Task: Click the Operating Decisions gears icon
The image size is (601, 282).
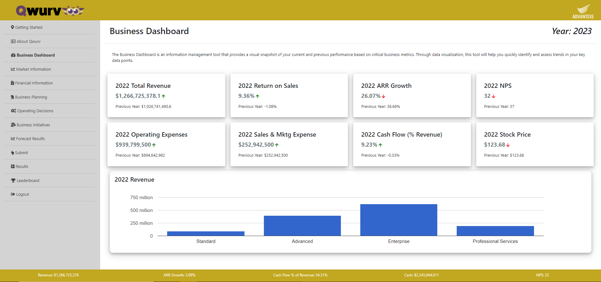Action: (13, 111)
